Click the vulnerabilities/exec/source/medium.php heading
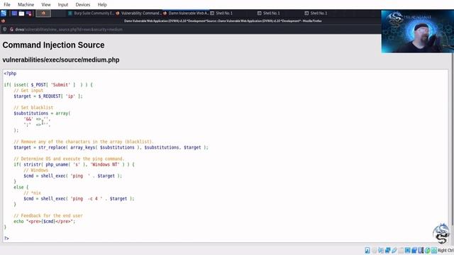Screen dimensions: 454x255 coord(61,59)
